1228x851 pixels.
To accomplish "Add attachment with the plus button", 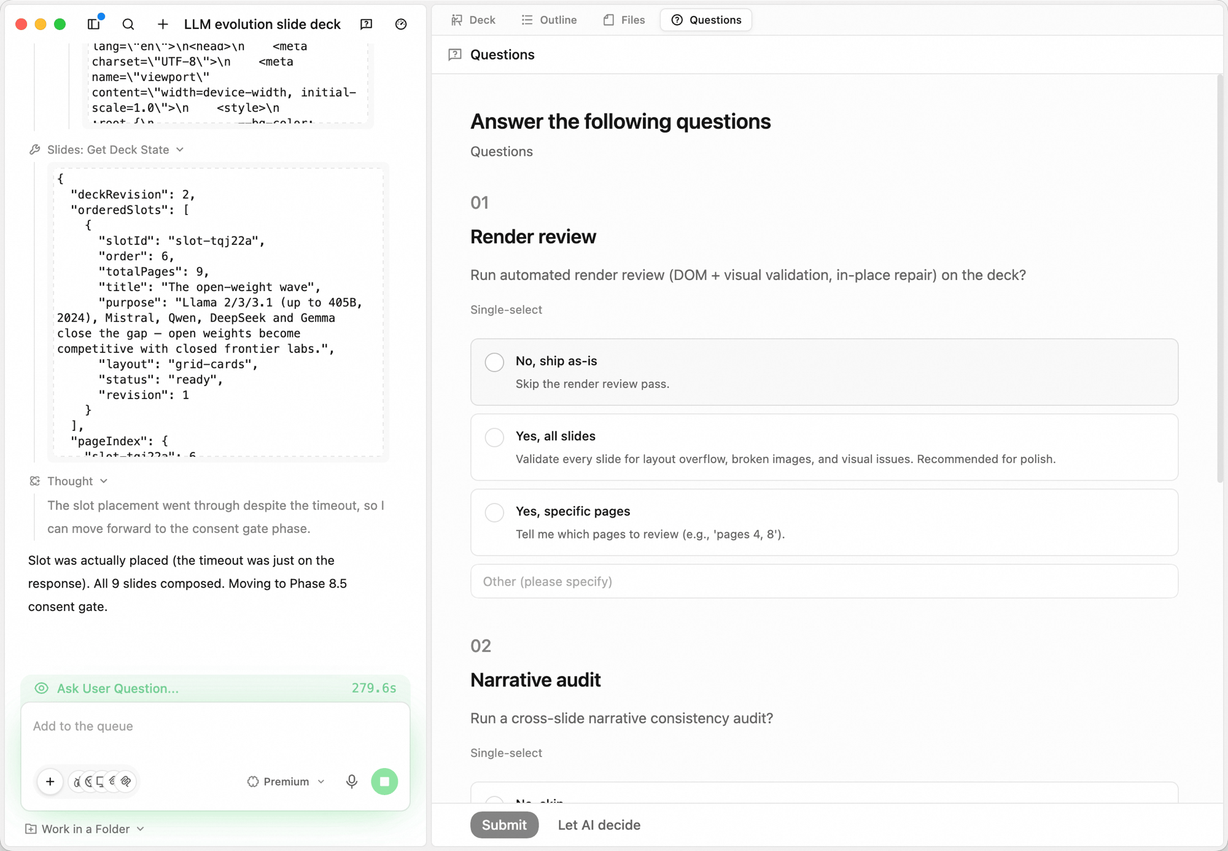I will point(50,782).
